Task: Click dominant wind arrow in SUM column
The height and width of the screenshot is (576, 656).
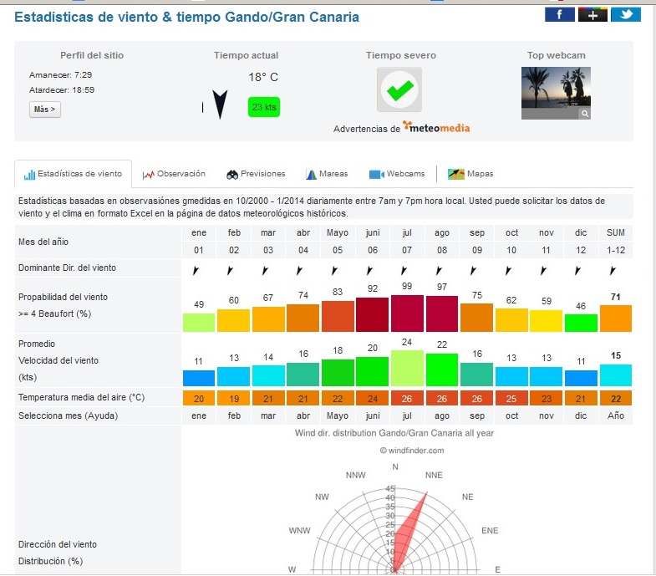Action: pyautogui.click(x=613, y=270)
